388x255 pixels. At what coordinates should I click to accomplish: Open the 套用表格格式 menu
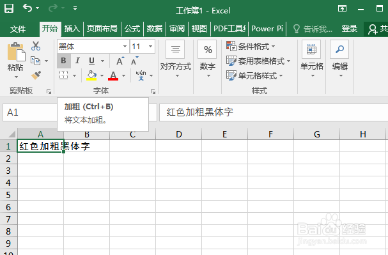coord(258,61)
